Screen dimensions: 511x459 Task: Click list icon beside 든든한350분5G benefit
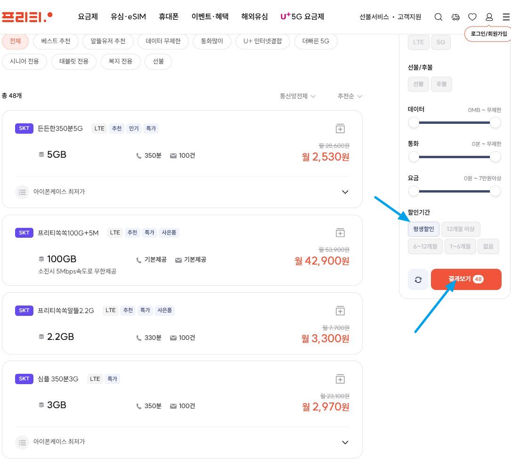point(22,192)
